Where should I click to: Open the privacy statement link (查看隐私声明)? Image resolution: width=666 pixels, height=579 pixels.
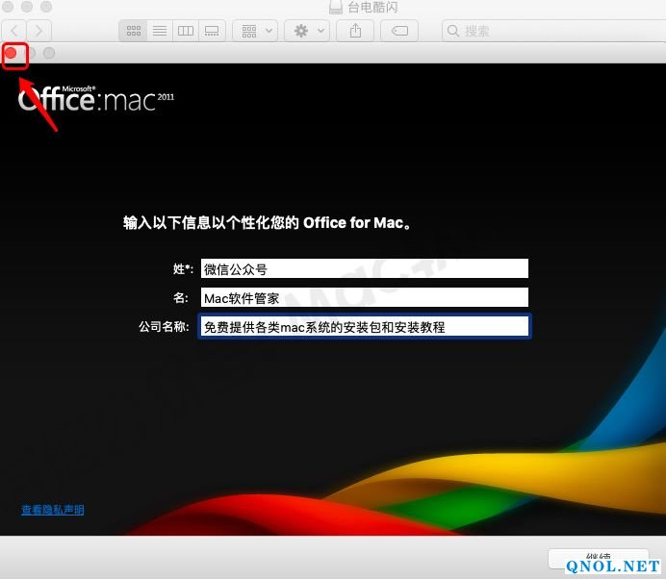[53, 510]
